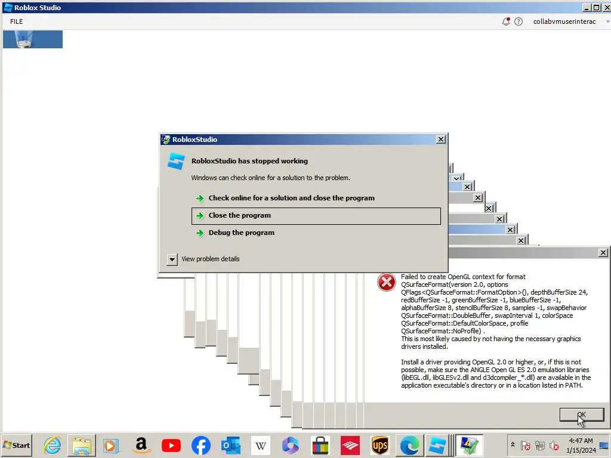Open Microsoft Edge from the taskbar
Screen dimensions: 611x458
[x=410, y=445]
